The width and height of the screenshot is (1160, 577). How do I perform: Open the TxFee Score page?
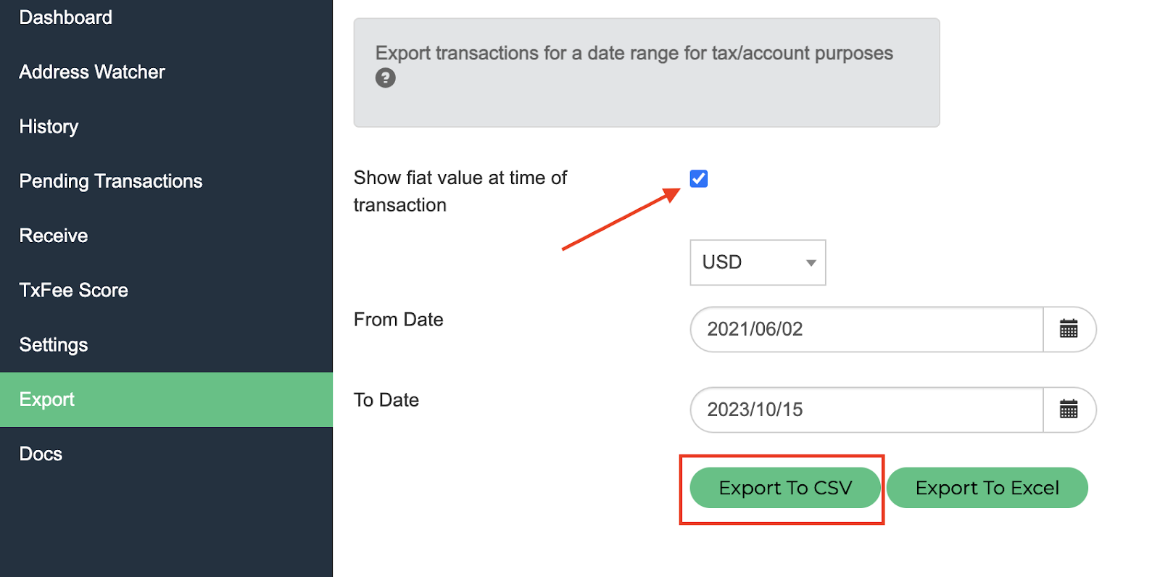pyautogui.click(x=74, y=290)
